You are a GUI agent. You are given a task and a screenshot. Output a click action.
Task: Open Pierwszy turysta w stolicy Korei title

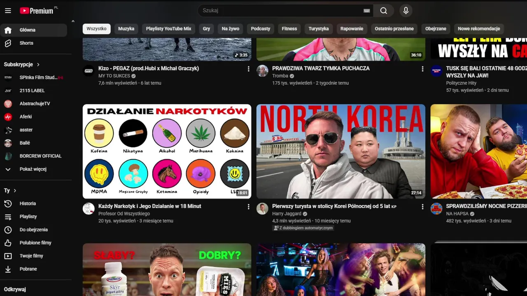click(x=334, y=206)
